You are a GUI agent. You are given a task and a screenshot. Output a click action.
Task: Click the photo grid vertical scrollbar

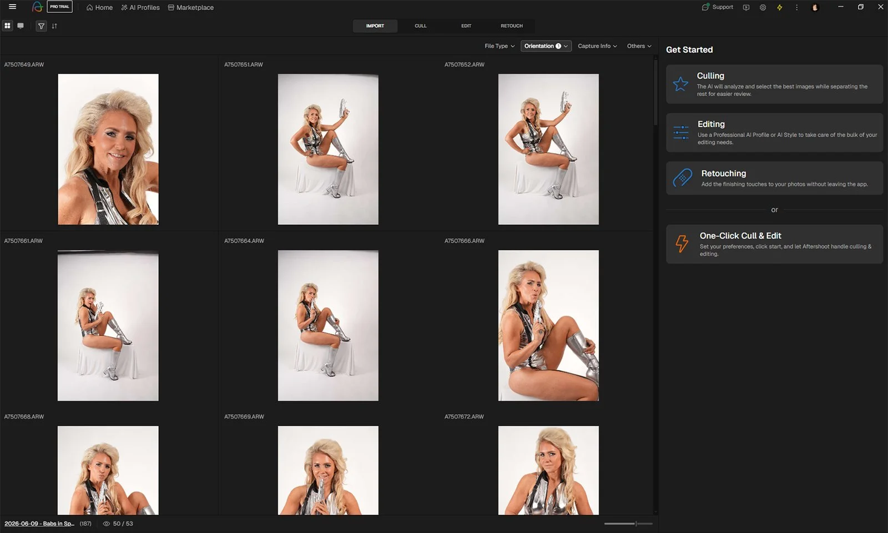click(x=655, y=92)
